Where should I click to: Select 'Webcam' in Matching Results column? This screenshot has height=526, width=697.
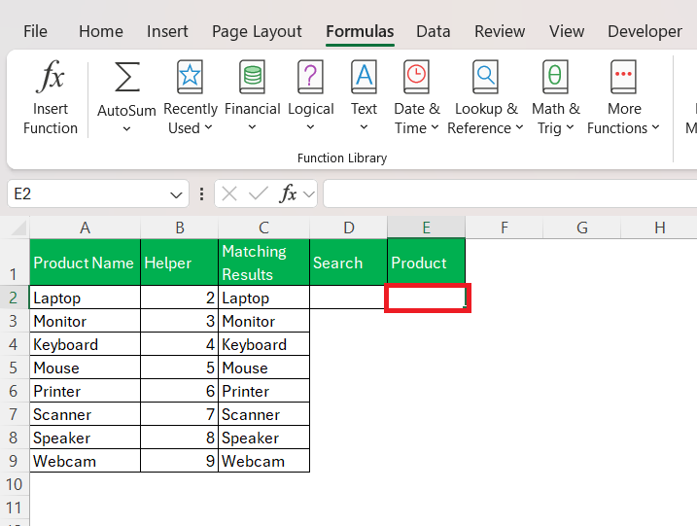[x=264, y=461]
